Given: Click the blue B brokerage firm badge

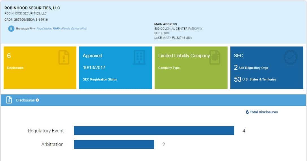Looking at the screenshot, I should pos(11,29).
